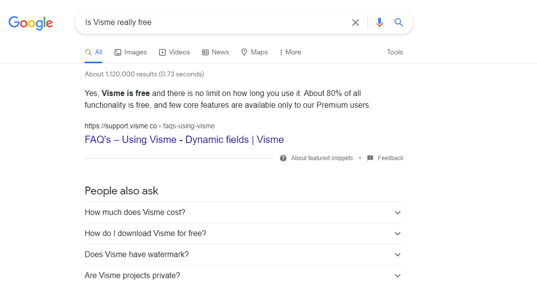
Task: Clear the search box with the X icon
Action: 356,23
